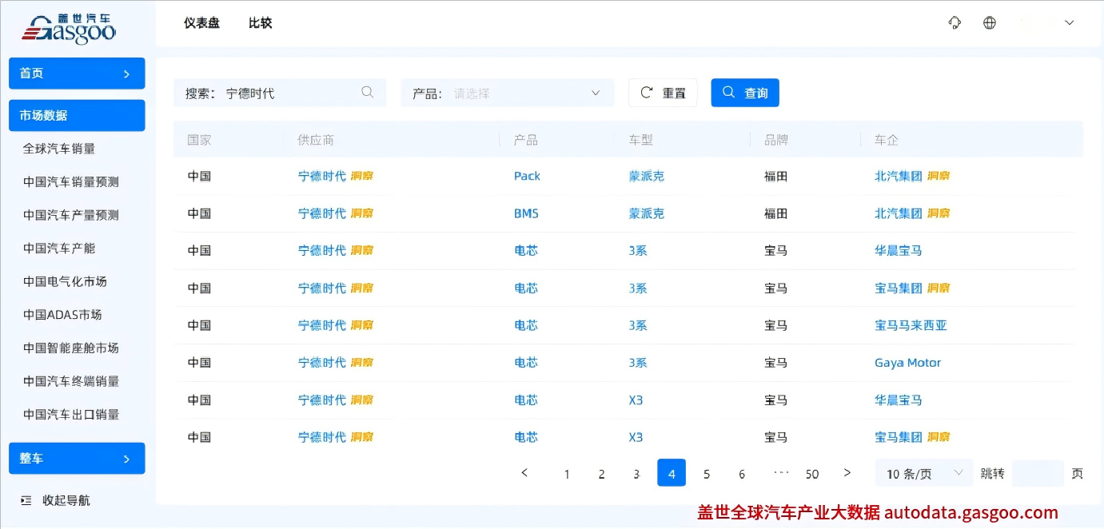Image resolution: width=1104 pixels, height=529 pixels.
Task: Click the 跳转 page number input field
Action: [1037, 474]
